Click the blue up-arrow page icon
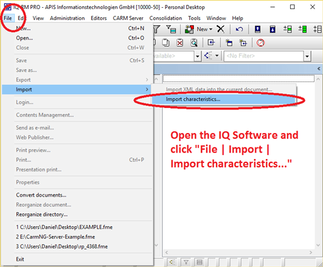This screenshot has height=267, width=323. (x=258, y=29)
